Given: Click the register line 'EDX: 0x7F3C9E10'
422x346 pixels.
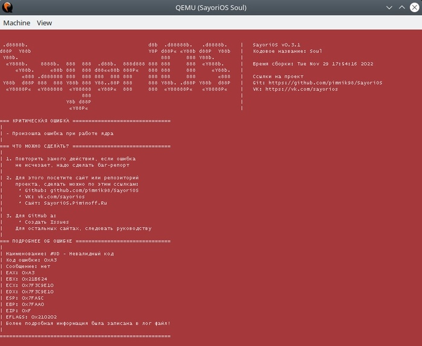Looking at the screenshot, I should (30, 292).
